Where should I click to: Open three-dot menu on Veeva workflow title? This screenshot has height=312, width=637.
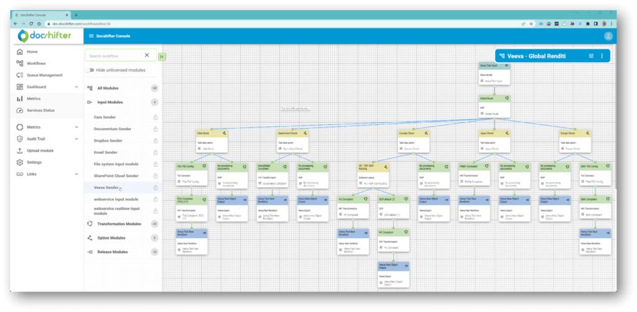tap(602, 56)
